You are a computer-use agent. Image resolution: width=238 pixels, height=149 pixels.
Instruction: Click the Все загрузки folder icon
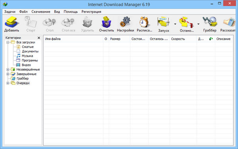(x=13, y=42)
